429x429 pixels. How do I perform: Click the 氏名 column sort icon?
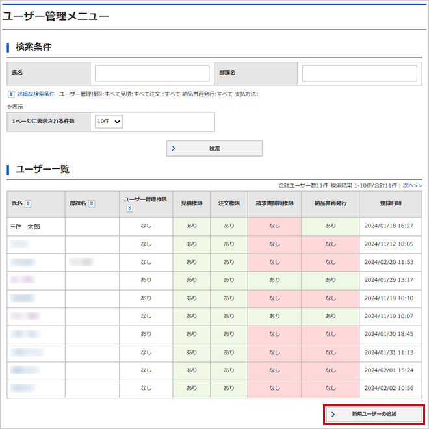tap(28, 204)
